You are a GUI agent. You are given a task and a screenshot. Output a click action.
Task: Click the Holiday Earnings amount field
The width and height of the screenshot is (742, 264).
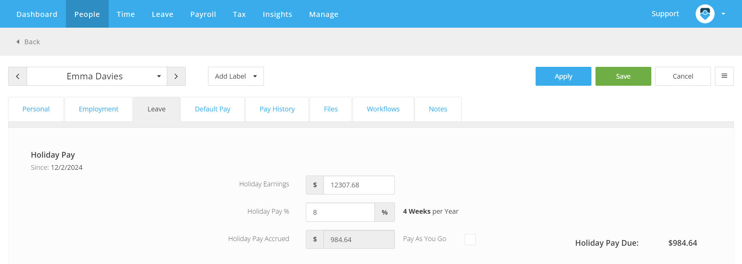coord(359,185)
